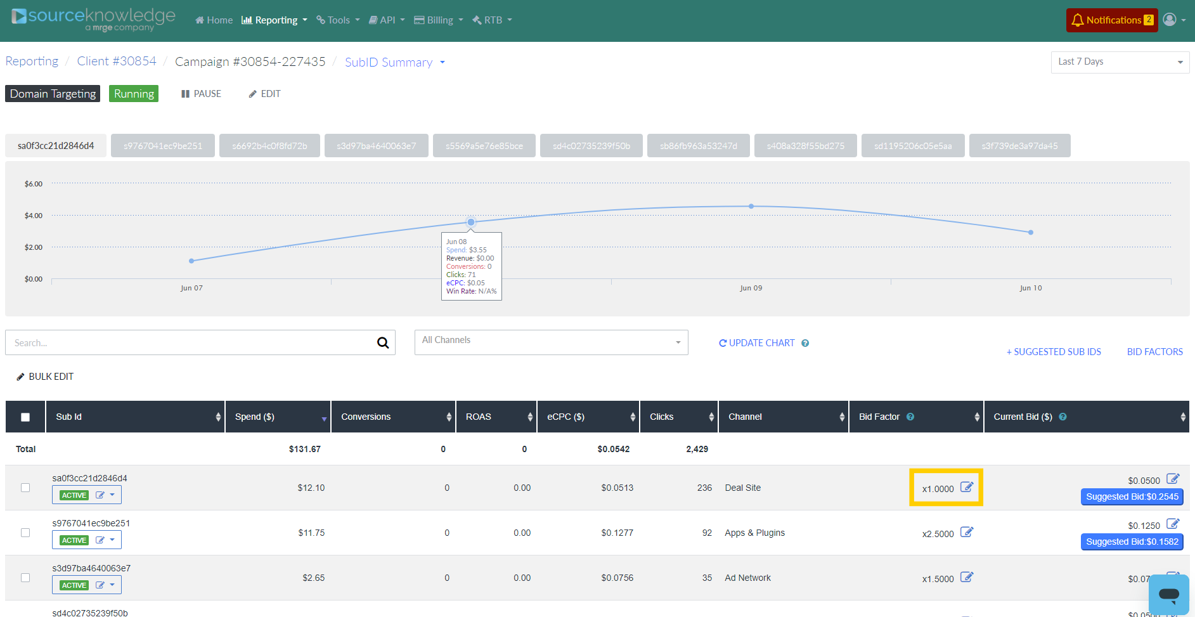Toggle the select-all checkbox in table header
The height and width of the screenshot is (617, 1195).
(x=25, y=417)
